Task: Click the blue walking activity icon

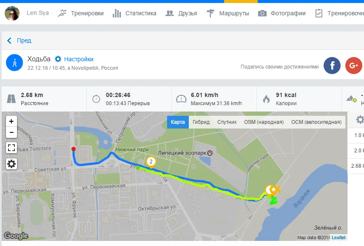Action: click(x=14, y=63)
